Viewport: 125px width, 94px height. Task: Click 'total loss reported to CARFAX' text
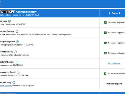click(x=13, y=24)
